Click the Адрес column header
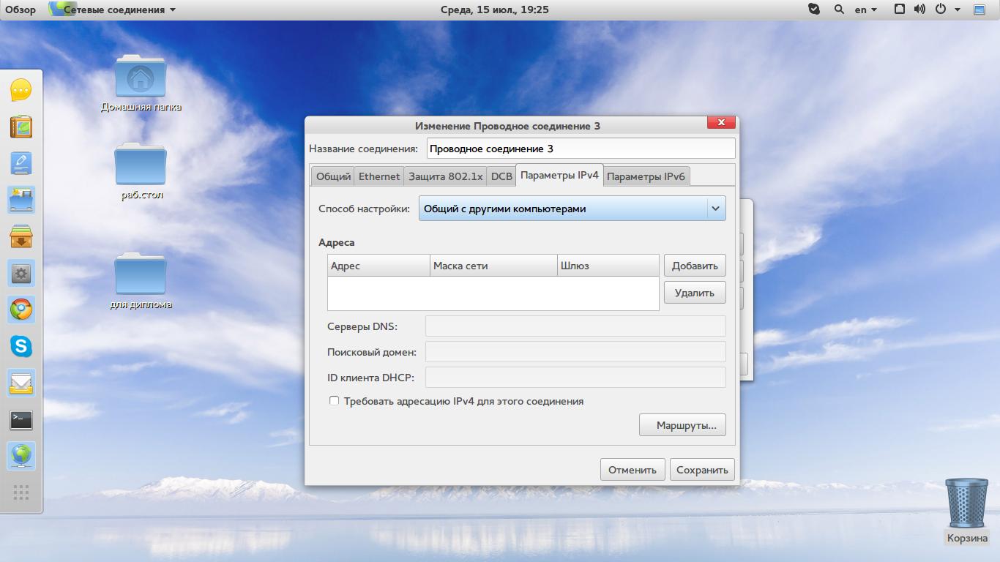This screenshot has width=1000, height=562. (378, 266)
